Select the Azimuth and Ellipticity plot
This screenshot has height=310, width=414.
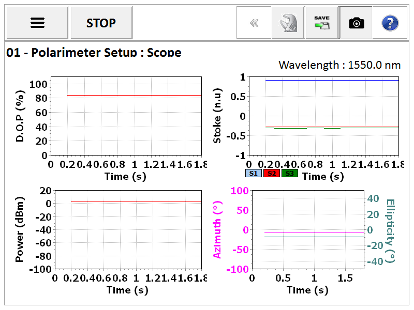click(x=308, y=229)
